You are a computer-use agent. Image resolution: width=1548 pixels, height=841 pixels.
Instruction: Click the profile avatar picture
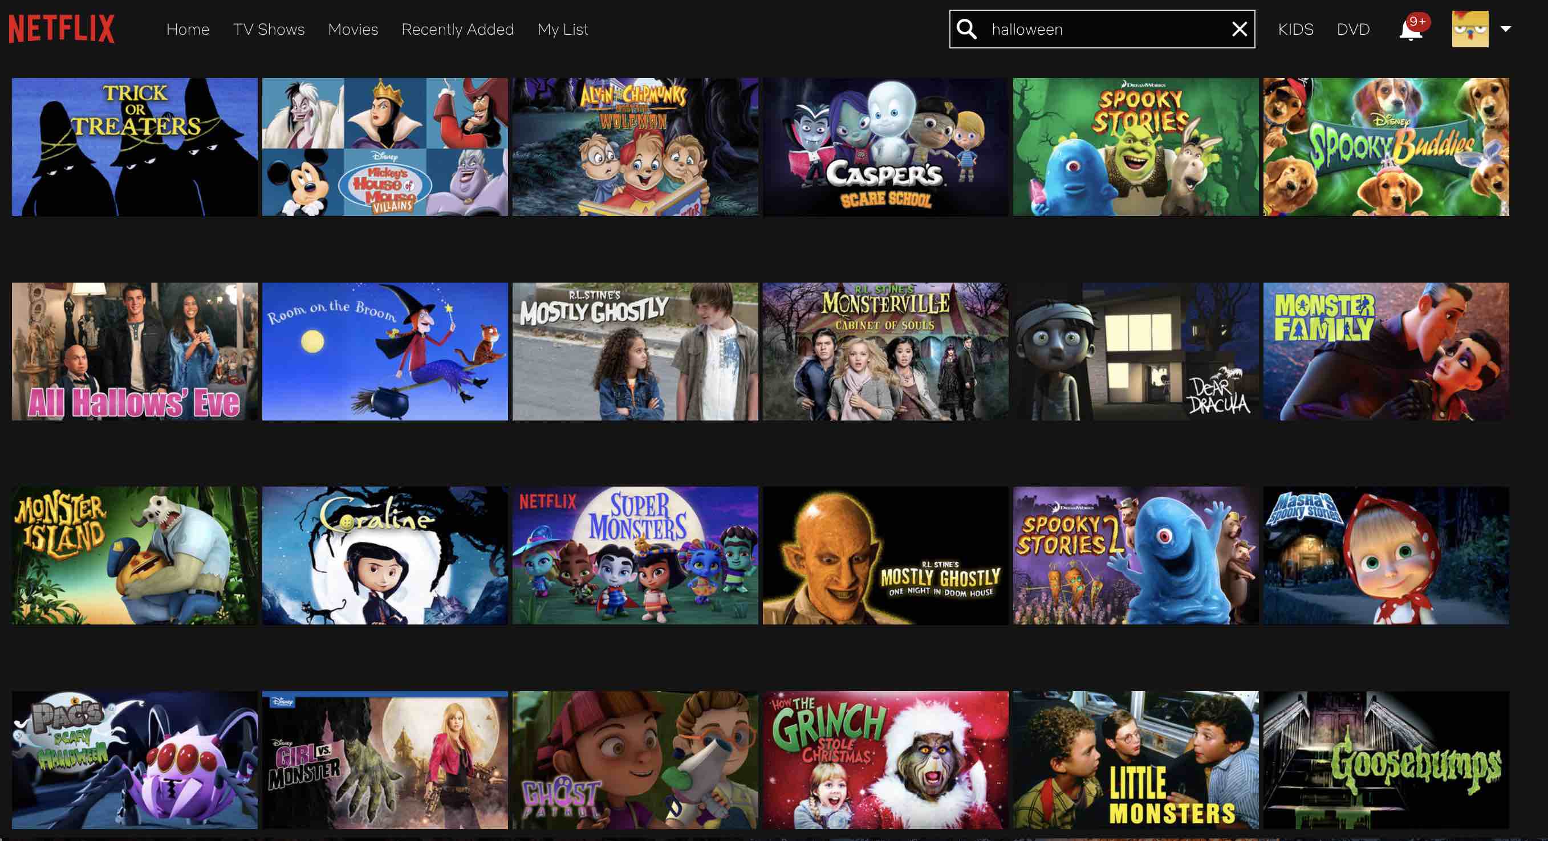tap(1470, 29)
